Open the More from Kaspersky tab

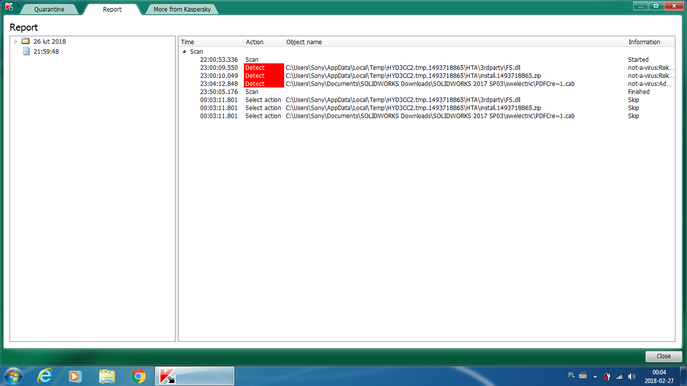(182, 10)
